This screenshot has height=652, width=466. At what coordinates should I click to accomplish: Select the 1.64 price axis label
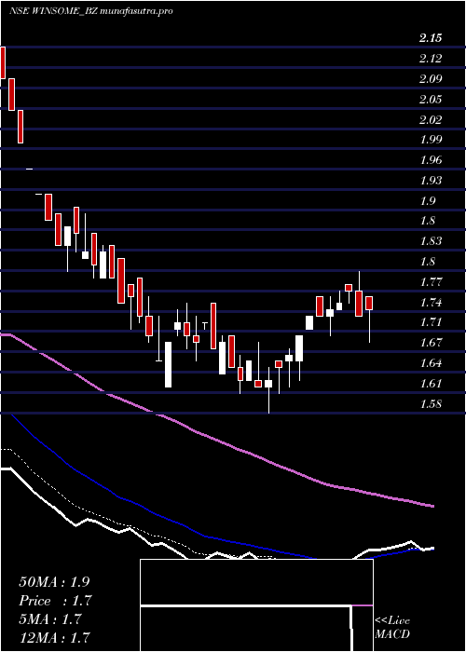pyautogui.click(x=431, y=363)
